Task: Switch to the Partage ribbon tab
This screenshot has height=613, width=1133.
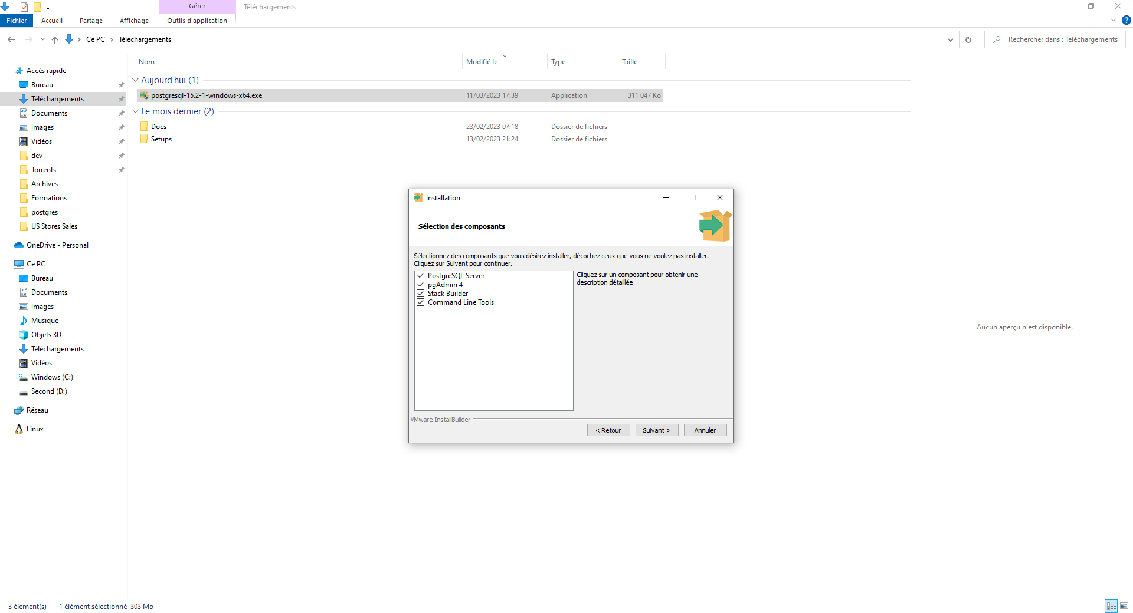Action: point(91,21)
